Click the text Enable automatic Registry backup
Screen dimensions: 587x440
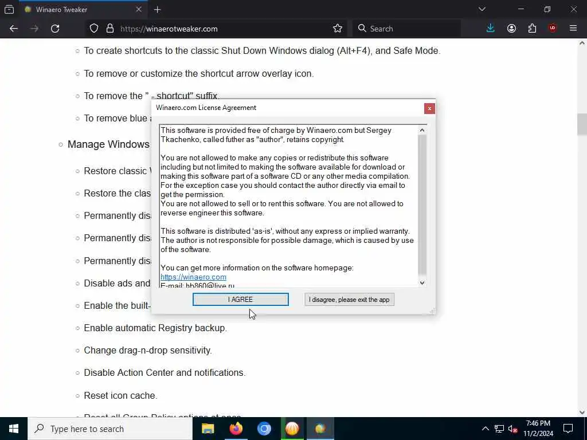[155, 328]
